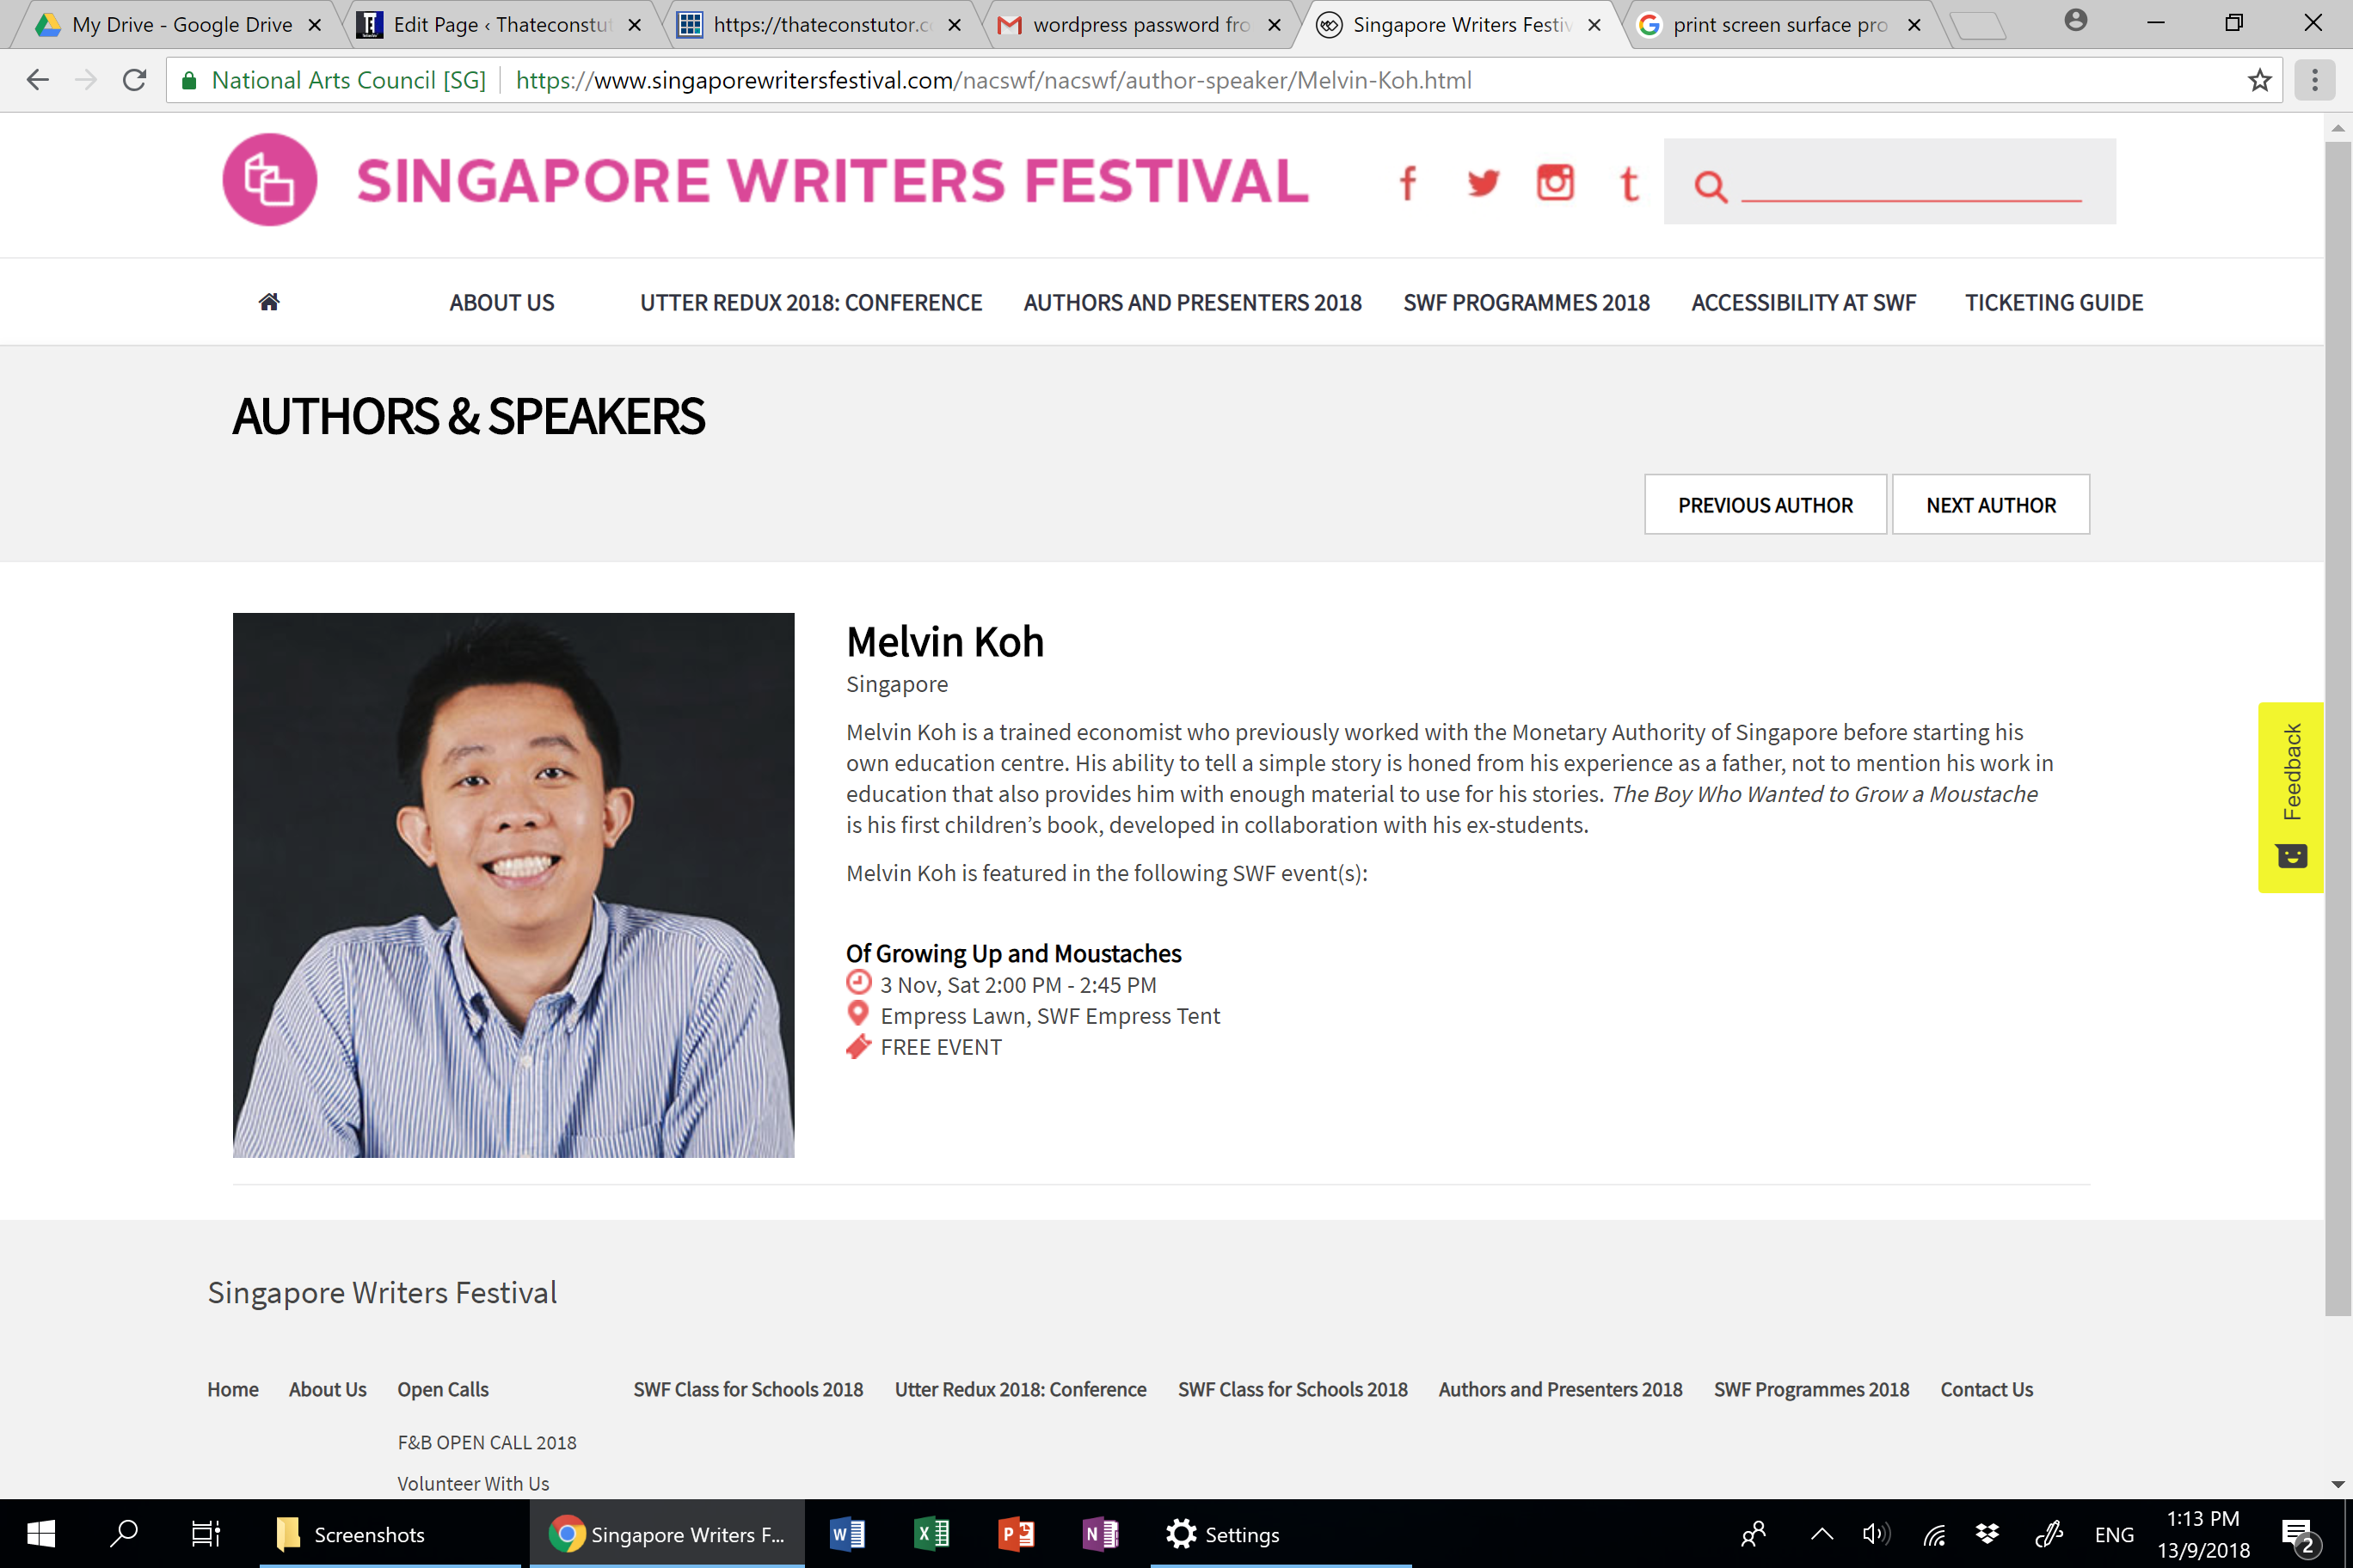Switch to the wordpress password Gmail tab
2353x1568 pixels.
pos(1140,25)
